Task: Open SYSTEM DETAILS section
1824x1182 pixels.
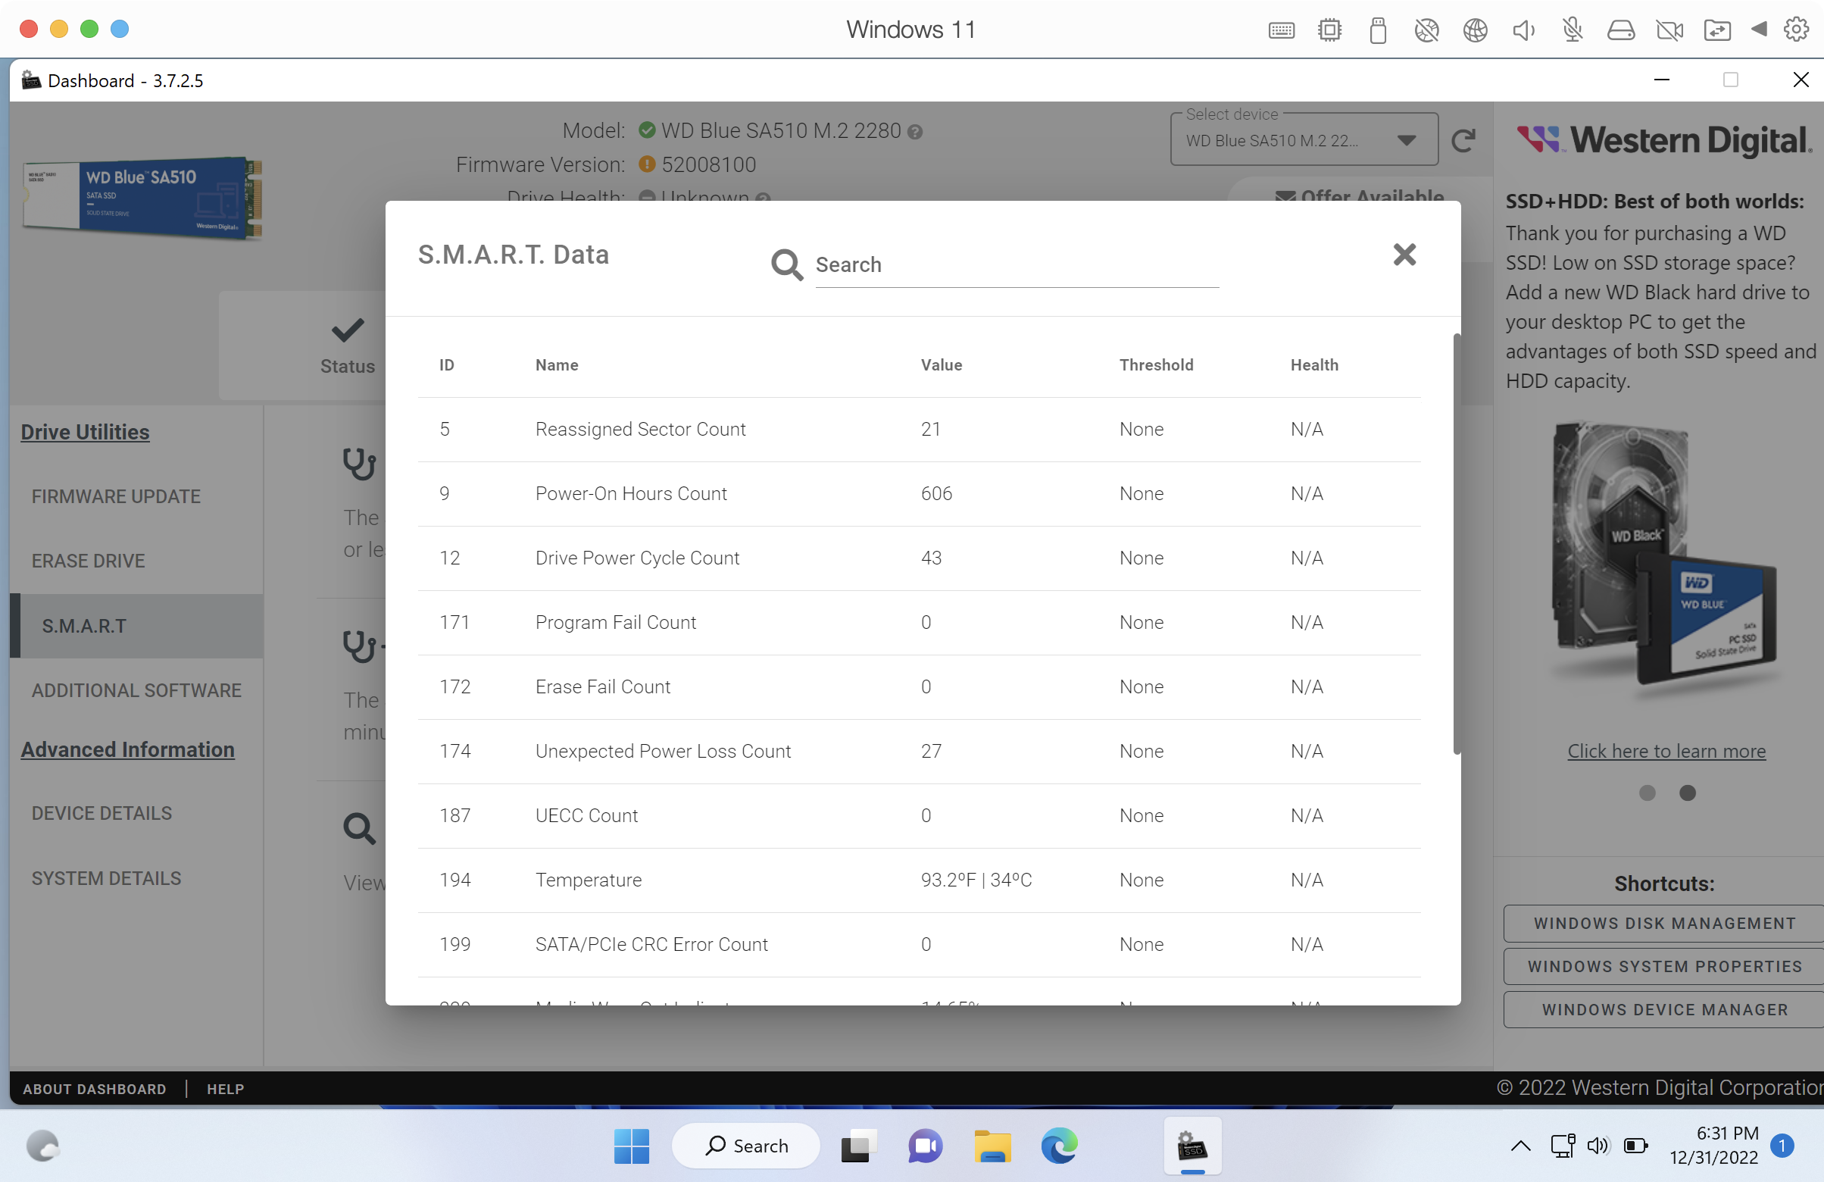Action: tap(107, 878)
